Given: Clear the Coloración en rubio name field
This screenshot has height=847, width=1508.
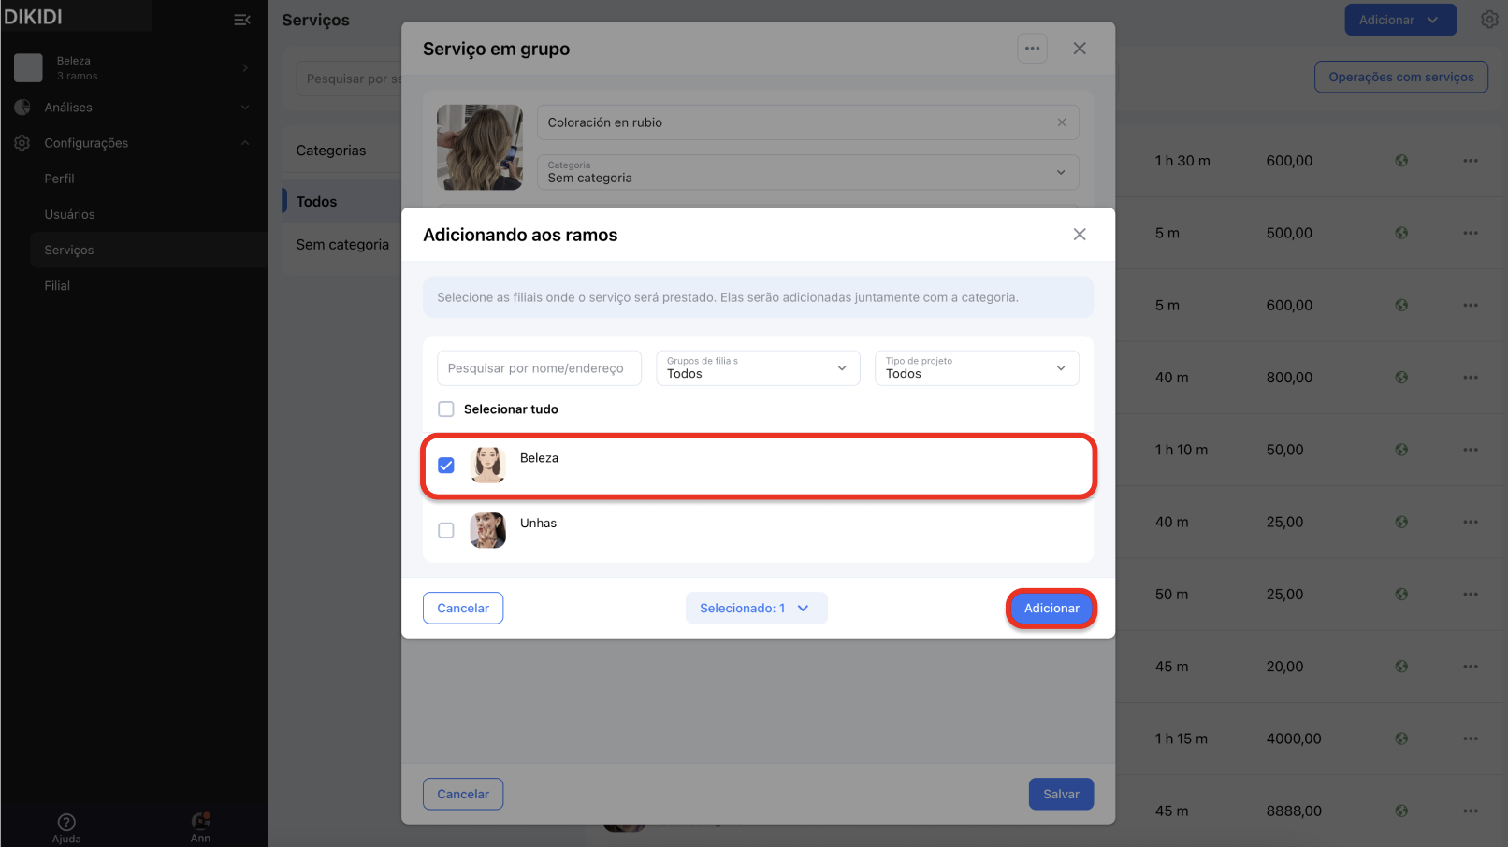Looking at the screenshot, I should pos(1062,122).
